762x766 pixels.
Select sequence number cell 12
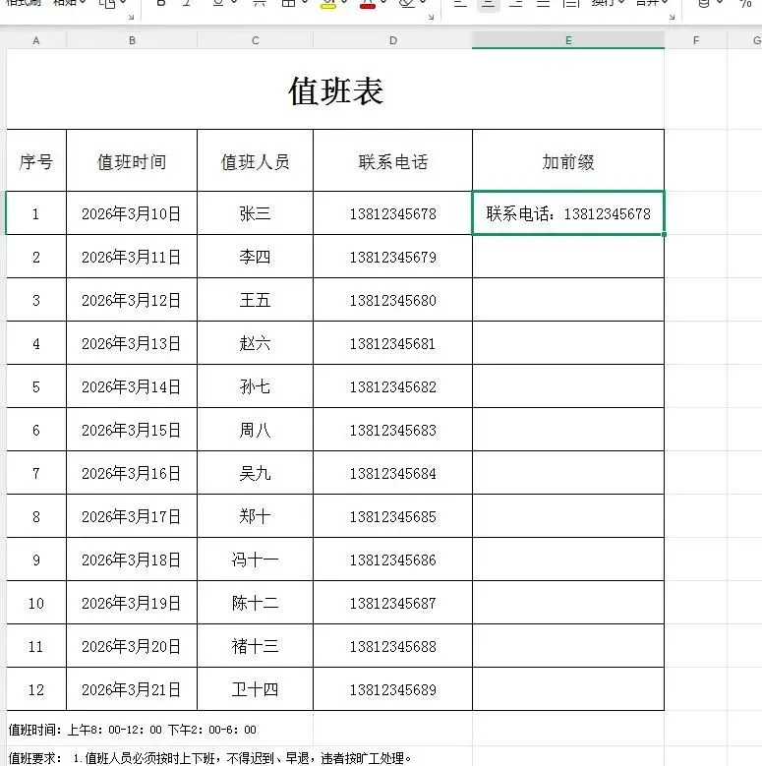tap(36, 689)
